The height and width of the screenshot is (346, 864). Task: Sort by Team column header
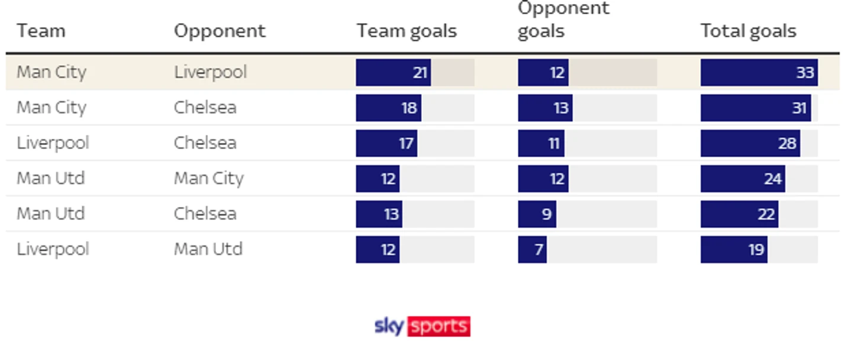[x=41, y=31]
